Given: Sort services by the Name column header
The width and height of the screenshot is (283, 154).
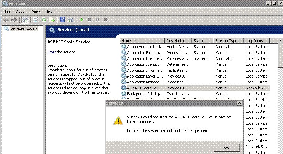Looking at the screenshot, I should coord(142,41).
